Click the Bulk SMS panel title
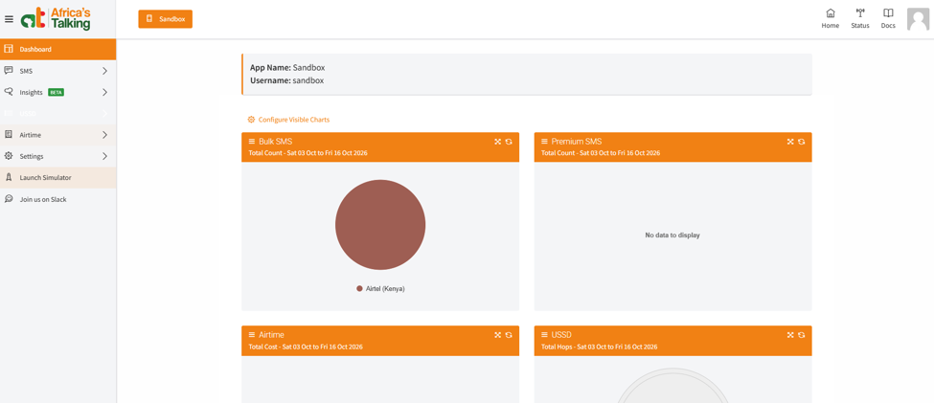Image resolution: width=934 pixels, height=403 pixels. pyautogui.click(x=275, y=142)
